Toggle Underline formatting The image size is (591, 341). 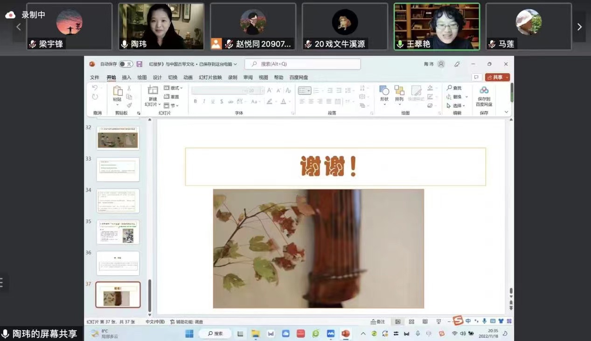click(x=213, y=101)
